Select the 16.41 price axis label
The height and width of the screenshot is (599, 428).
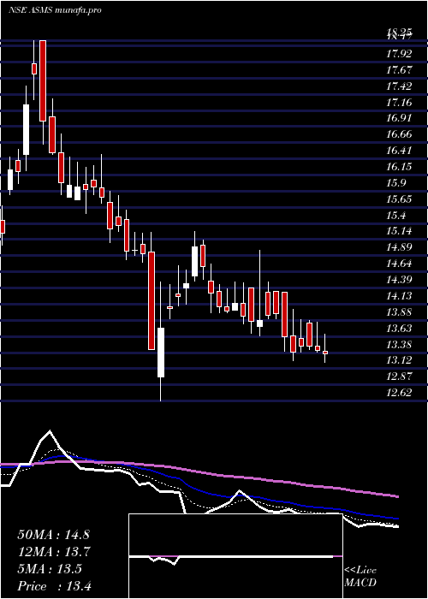tap(399, 151)
